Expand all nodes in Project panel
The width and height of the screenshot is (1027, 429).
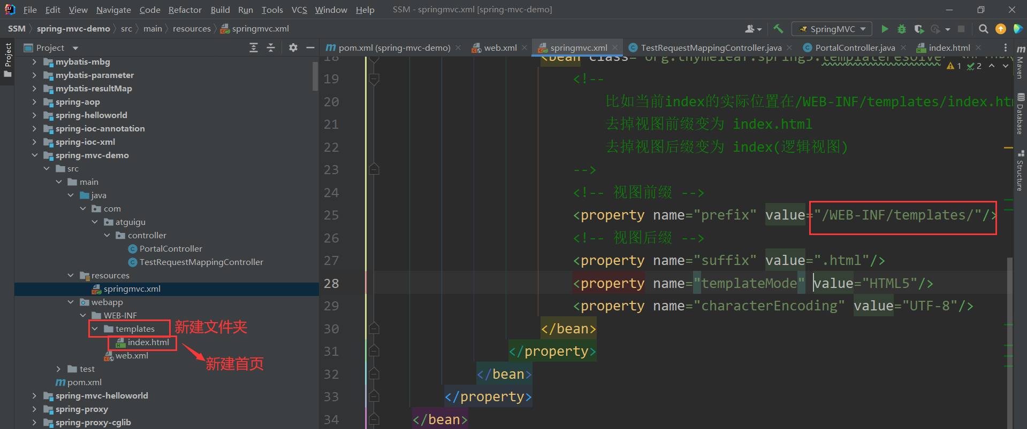click(254, 48)
